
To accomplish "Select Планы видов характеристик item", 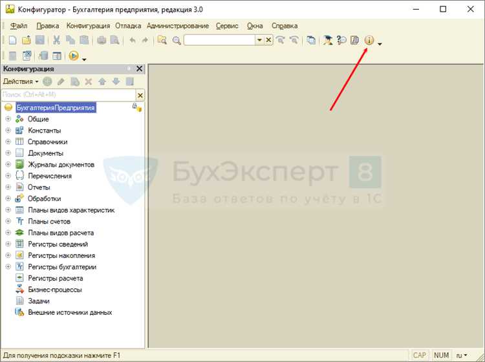I will (x=71, y=210).
